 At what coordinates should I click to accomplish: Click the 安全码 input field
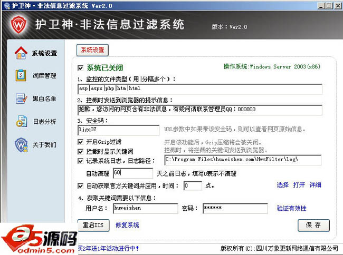[x=119, y=130]
